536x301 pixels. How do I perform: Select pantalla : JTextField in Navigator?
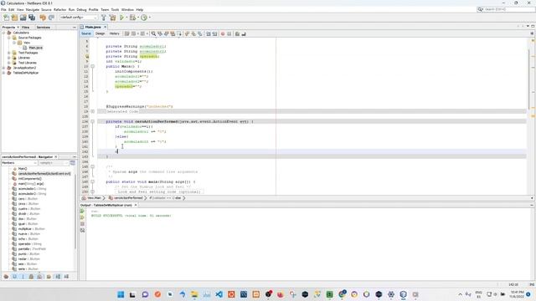point(32,249)
